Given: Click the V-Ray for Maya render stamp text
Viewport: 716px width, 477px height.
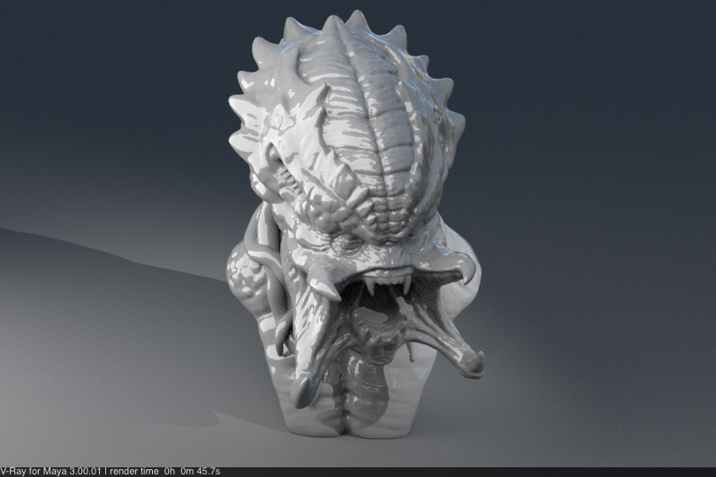Looking at the screenshot, I should pos(51,472).
